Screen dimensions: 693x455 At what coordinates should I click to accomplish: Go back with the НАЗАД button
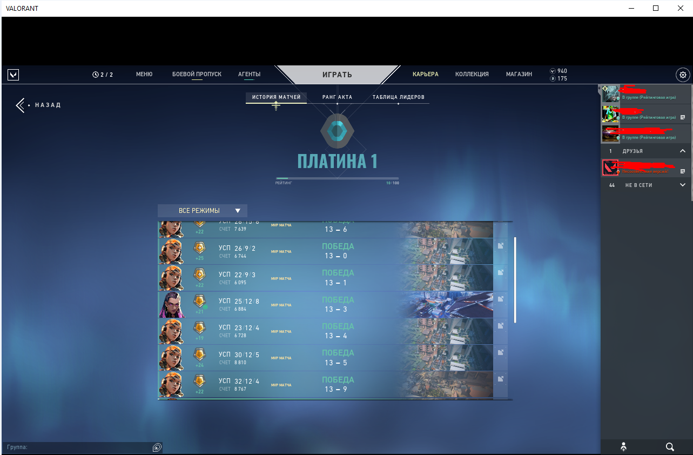tap(38, 105)
